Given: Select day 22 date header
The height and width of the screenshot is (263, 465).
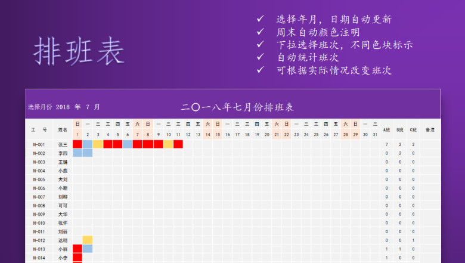Looking at the screenshot, I should pyautogui.click(x=287, y=134).
